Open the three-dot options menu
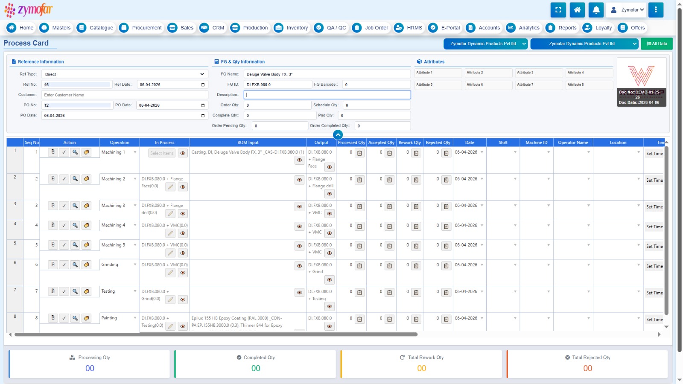This screenshot has width=683, height=384. coord(656,10)
